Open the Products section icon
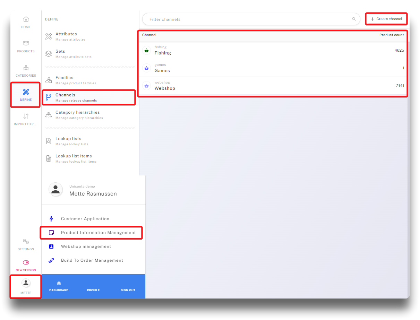Viewport: 420px width, 320px height. point(26,44)
